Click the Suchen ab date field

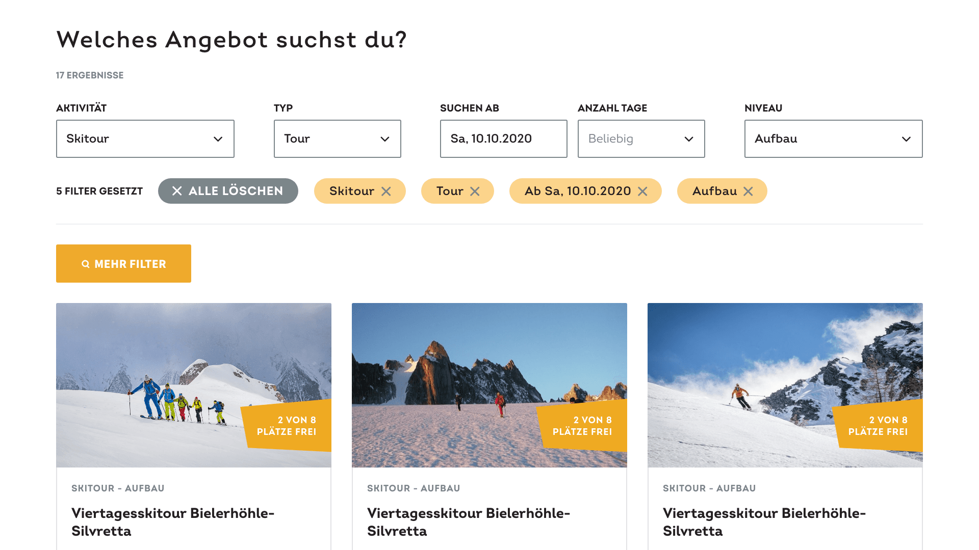(503, 139)
